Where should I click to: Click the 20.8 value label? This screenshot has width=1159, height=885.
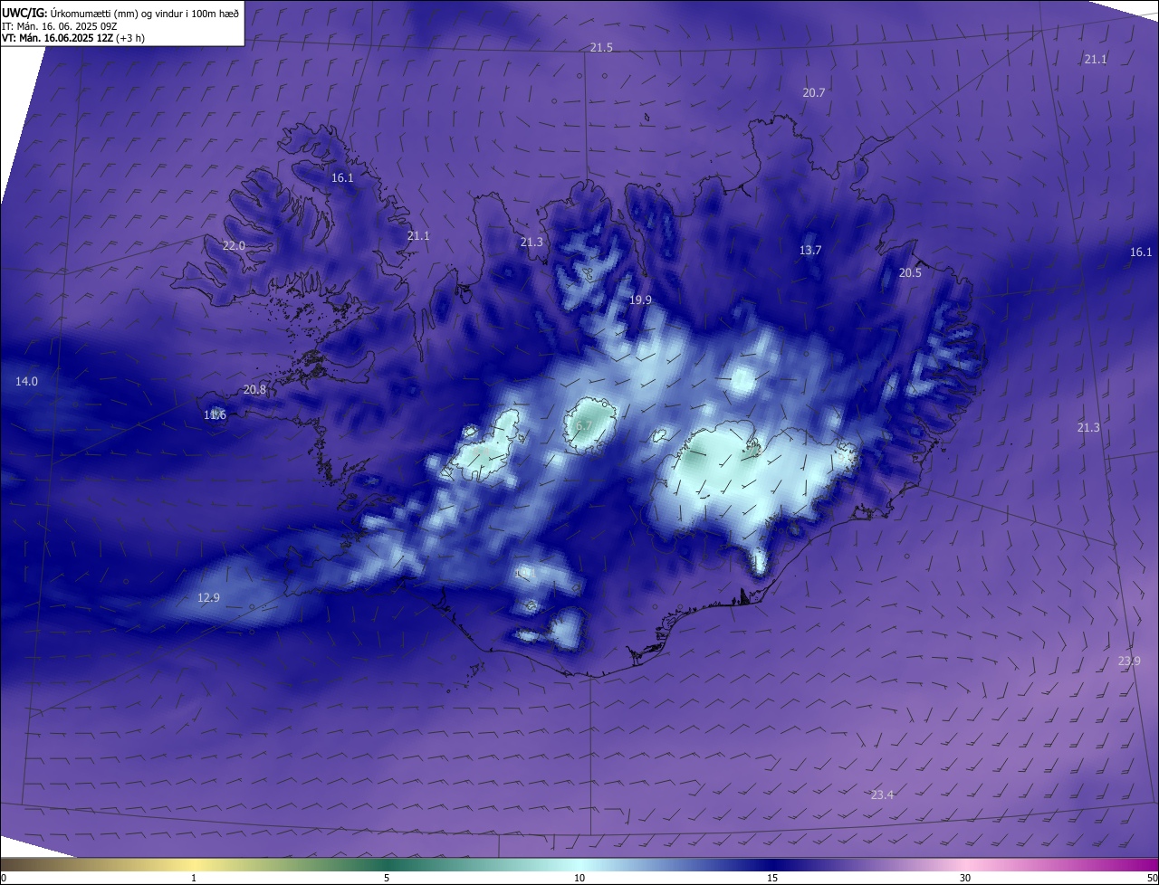pyautogui.click(x=254, y=389)
